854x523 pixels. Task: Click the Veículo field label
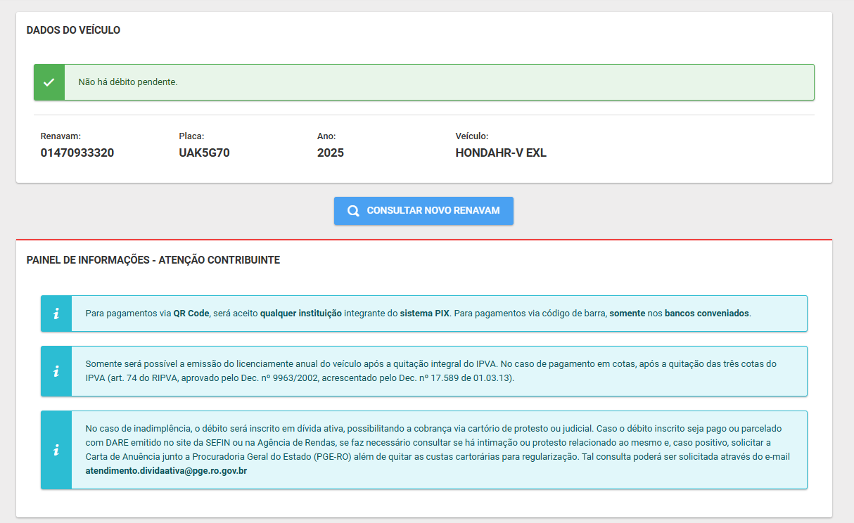471,136
